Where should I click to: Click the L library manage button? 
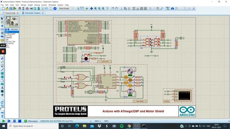tap(8, 29)
